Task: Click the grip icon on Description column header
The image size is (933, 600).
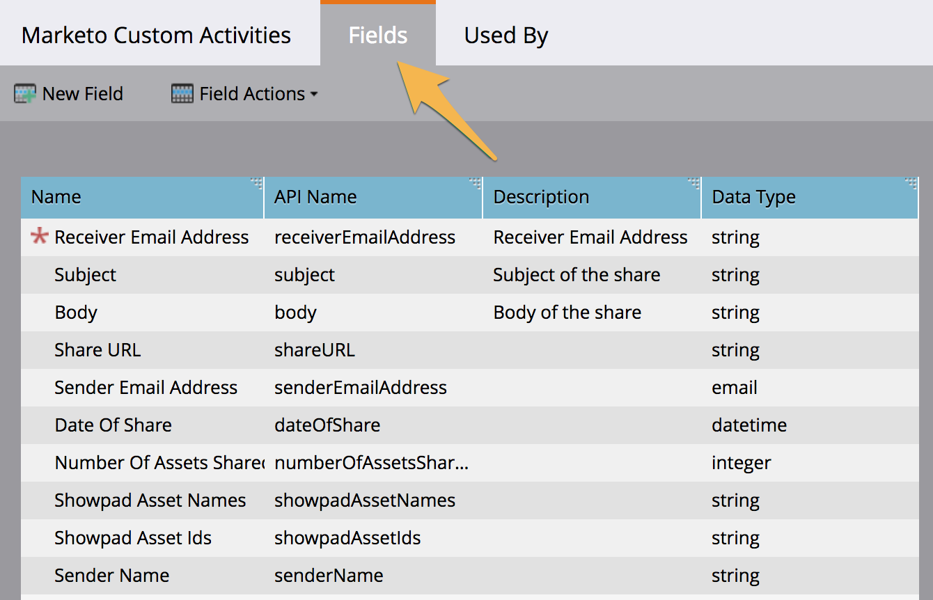Action: (x=693, y=182)
